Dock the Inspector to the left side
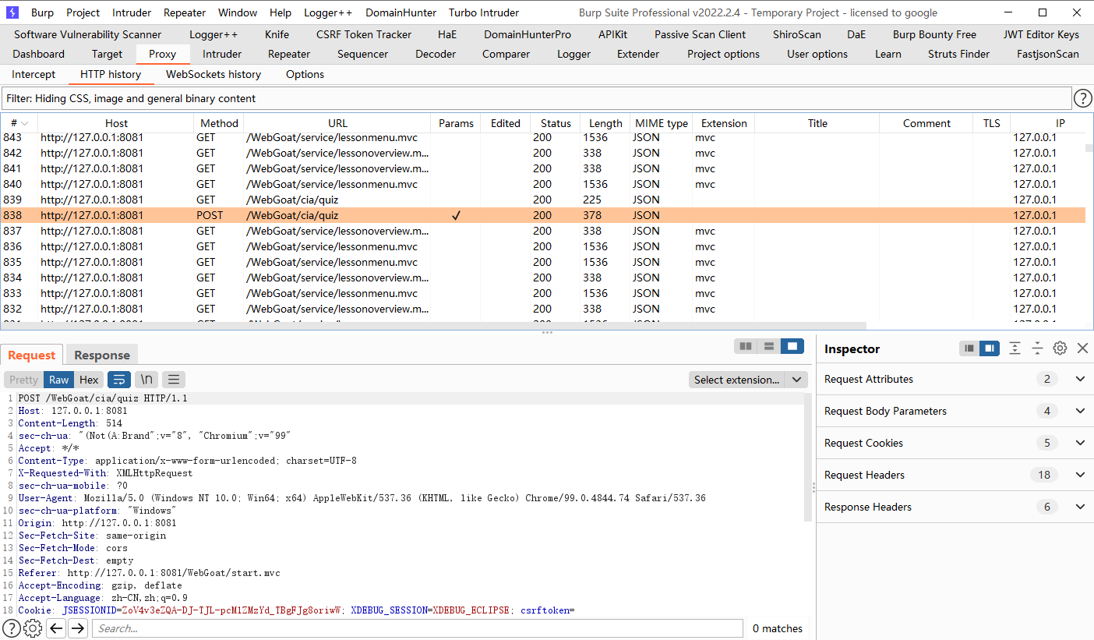Image resolution: width=1094 pixels, height=640 pixels. (x=969, y=348)
